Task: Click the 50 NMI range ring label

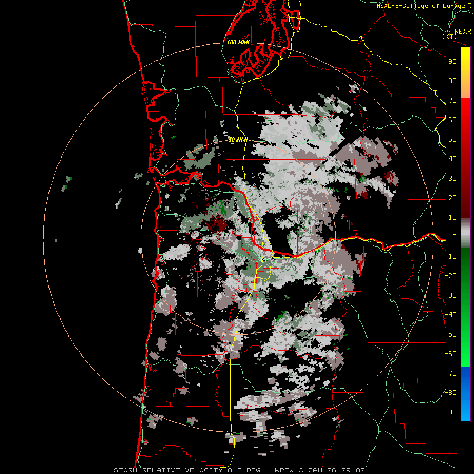Action: pos(238,140)
